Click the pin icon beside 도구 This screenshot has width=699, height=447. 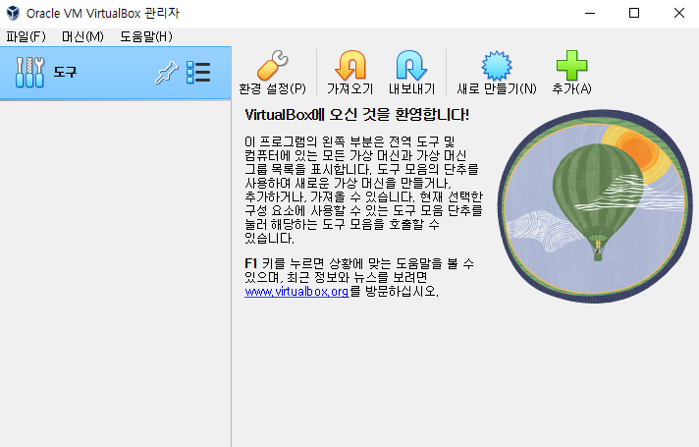point(166,73)
